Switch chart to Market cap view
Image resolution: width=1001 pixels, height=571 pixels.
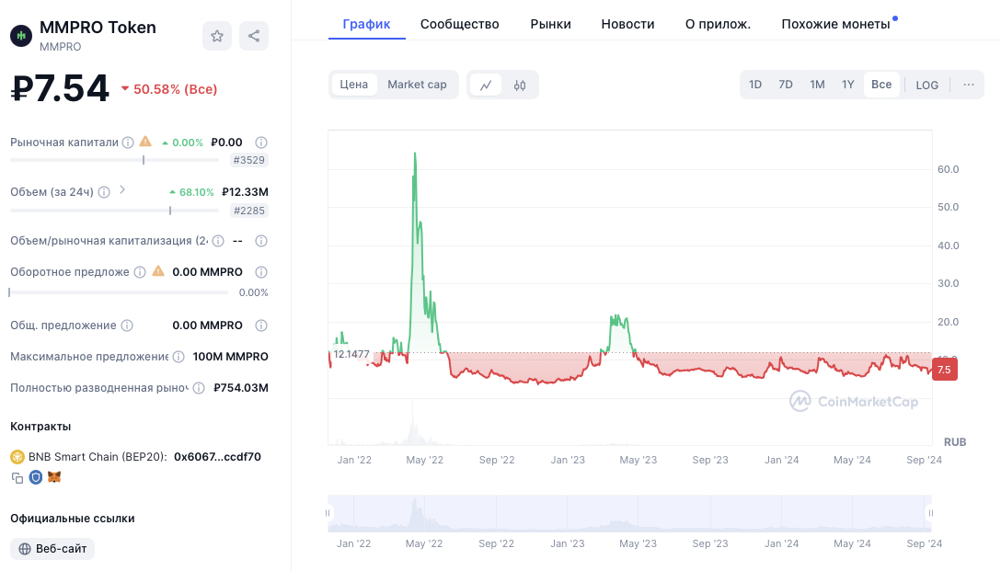417,85
